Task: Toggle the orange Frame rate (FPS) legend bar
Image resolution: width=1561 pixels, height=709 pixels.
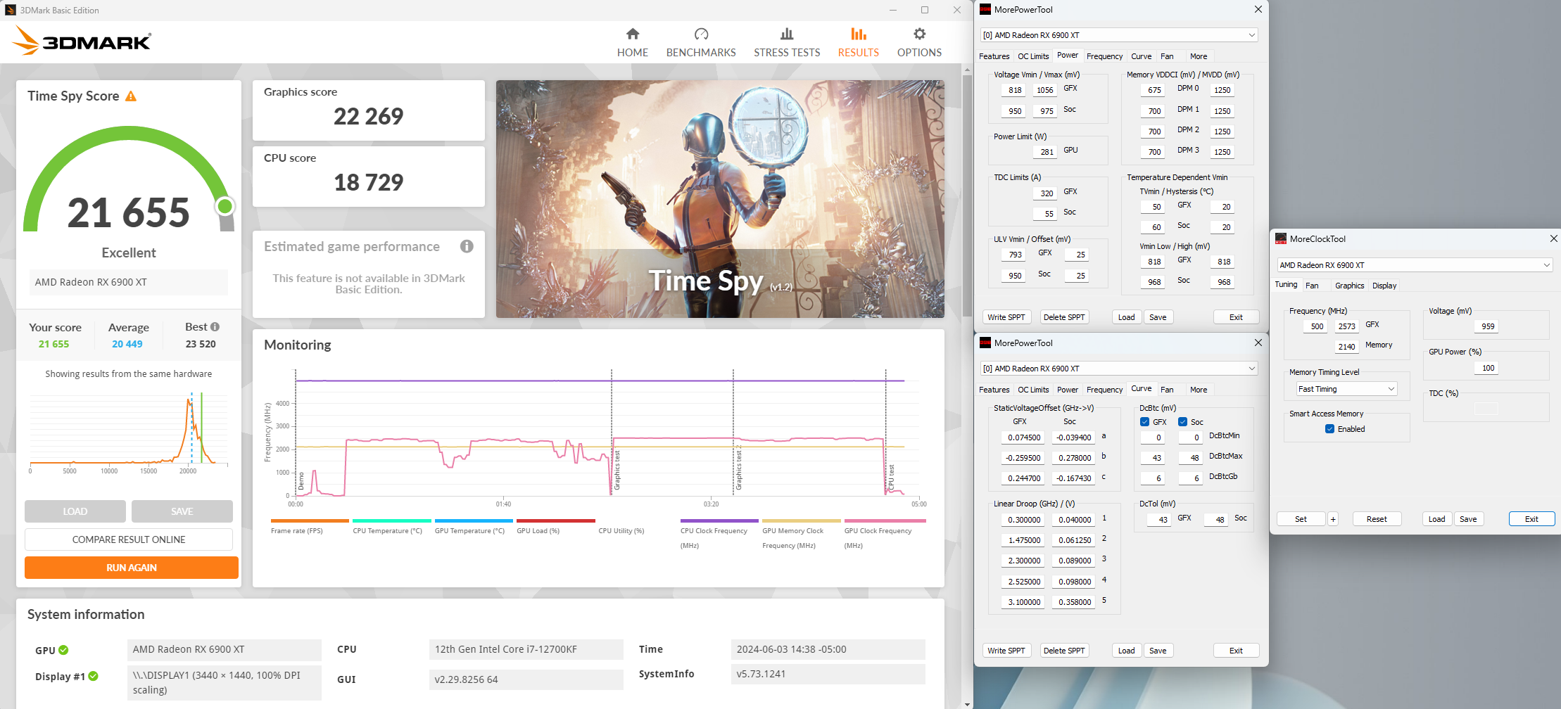Action: pyautogui.click(x=310, y=521)
